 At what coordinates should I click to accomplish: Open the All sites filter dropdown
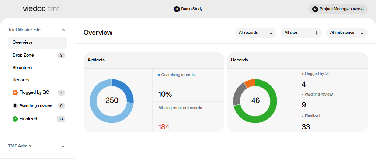[301, 33]
